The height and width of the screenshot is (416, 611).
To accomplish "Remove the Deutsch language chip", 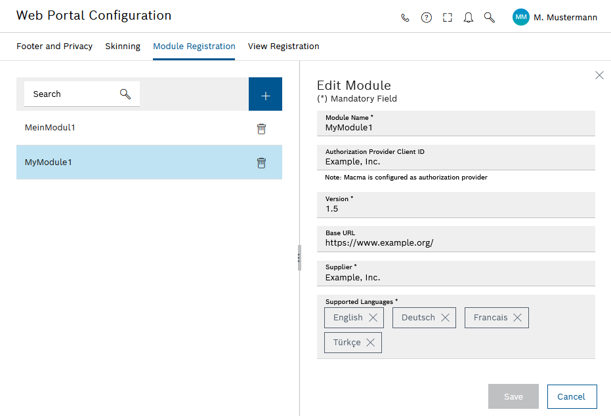I will click(446, 318).
